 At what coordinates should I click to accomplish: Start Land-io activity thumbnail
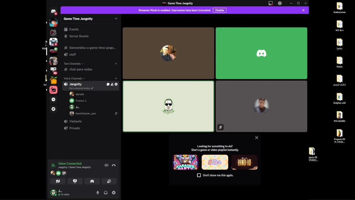tap(244, 162)
